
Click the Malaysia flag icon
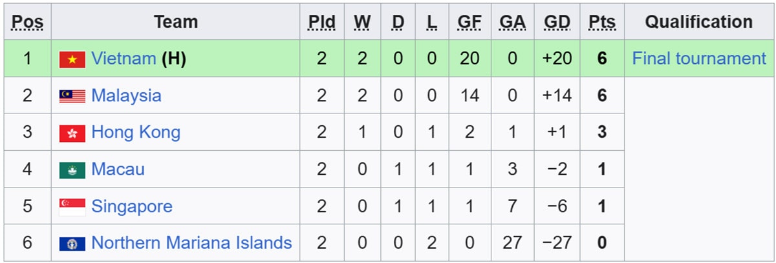coord(72,97)
